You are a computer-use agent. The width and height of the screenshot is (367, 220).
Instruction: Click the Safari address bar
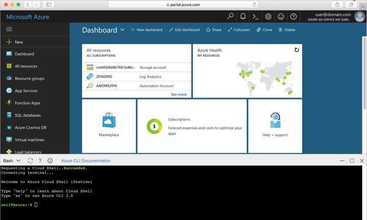(184, 5)
